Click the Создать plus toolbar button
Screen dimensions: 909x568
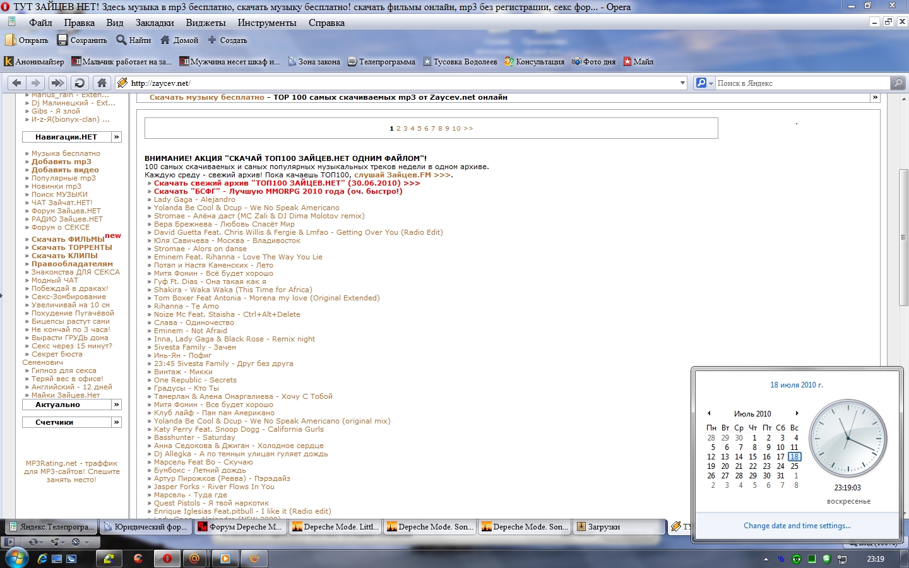pos(228,40)
